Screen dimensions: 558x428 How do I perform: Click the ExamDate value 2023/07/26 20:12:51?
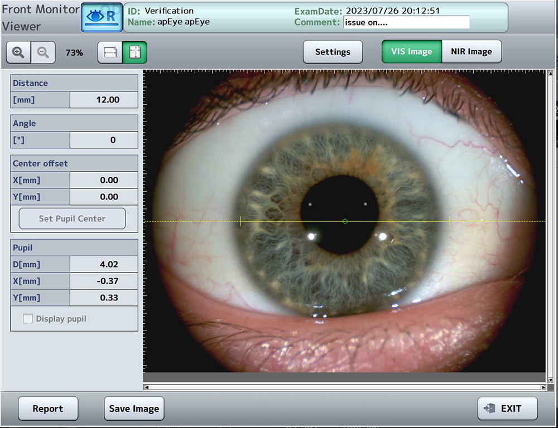point(393,11)
